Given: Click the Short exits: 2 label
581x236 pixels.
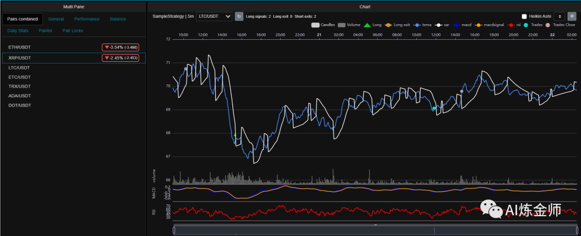Looking at the screenshot, I should point(306,16).
